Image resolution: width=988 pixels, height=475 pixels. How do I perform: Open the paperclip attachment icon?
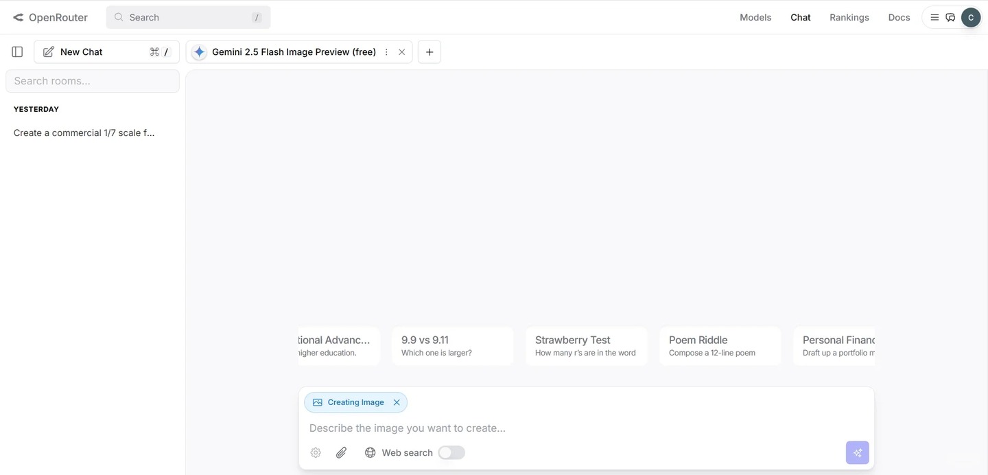pyautogui.click(x=341, y=452)
